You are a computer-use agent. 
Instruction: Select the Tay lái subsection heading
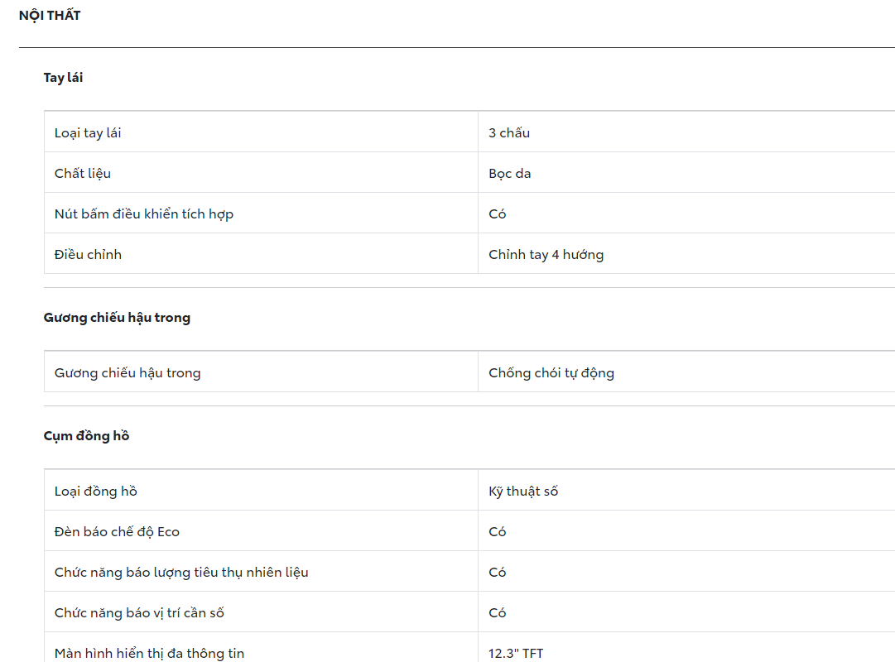[63, 78]
